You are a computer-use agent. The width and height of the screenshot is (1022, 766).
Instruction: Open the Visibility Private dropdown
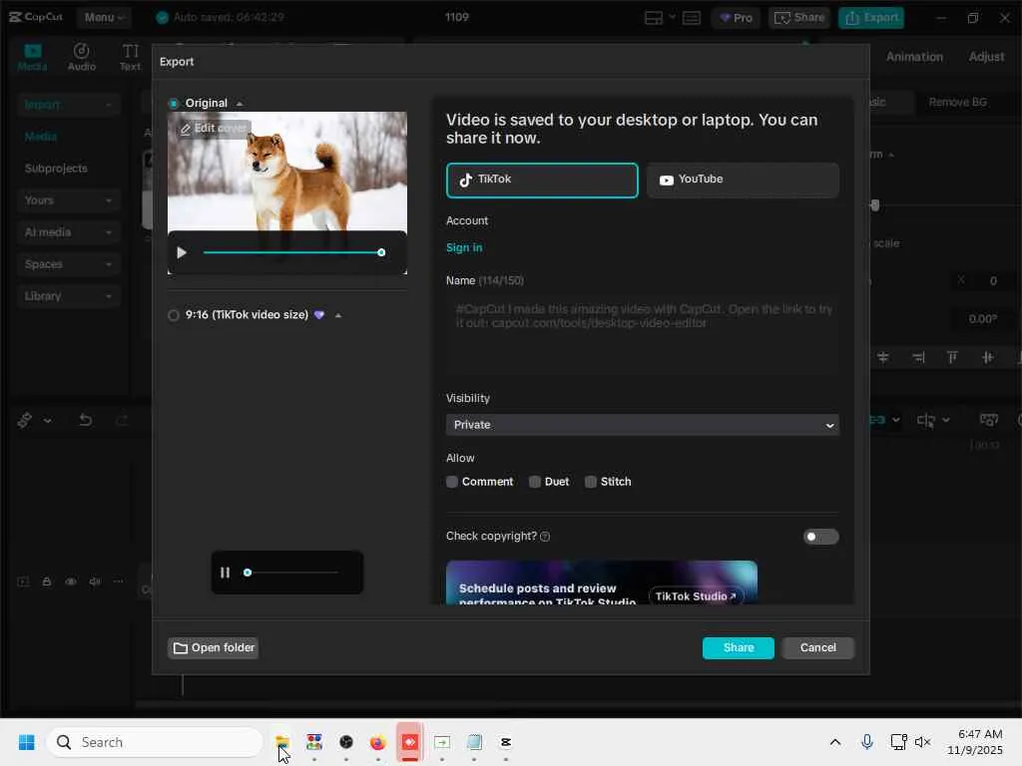(x=643, y=425)
